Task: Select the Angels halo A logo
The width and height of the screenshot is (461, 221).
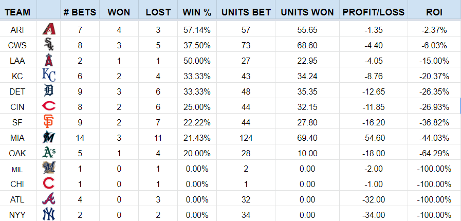Action: click(49, 61)
